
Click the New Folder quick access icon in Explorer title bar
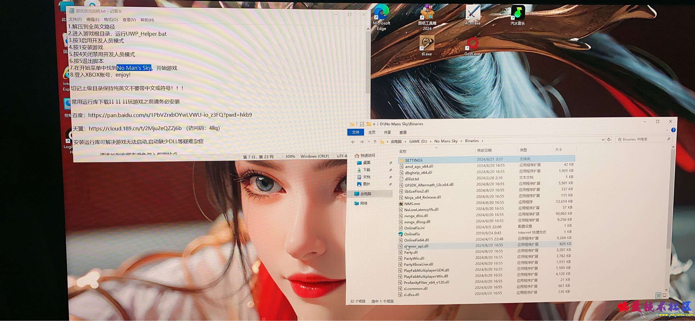click(368, 124)
